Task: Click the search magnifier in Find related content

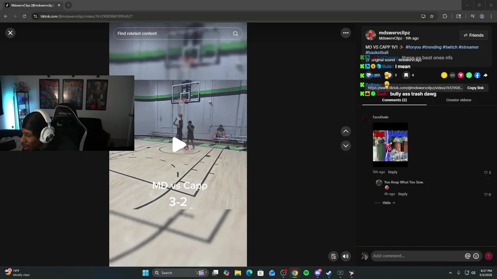Action: coord(235,34)
